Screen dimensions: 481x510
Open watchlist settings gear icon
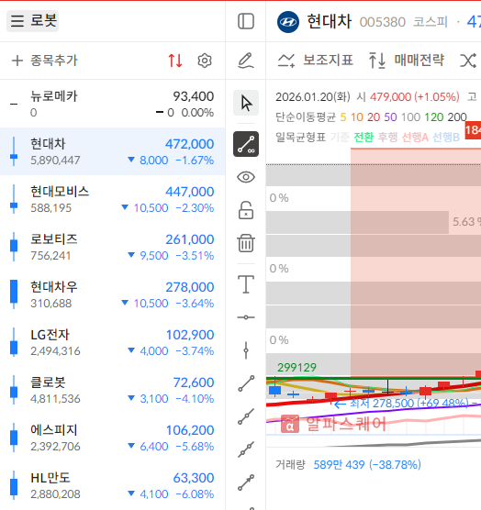[x=205, y=61]
